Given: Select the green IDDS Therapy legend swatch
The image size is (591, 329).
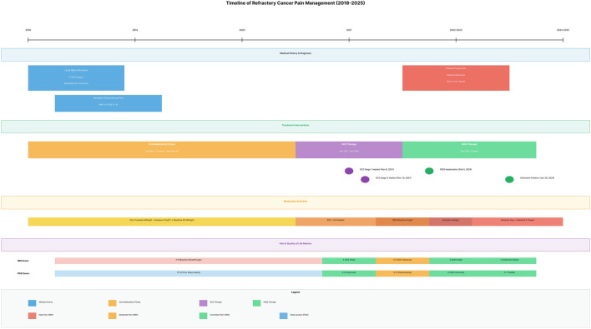Looking at the screenshot, I should point(256,303).
